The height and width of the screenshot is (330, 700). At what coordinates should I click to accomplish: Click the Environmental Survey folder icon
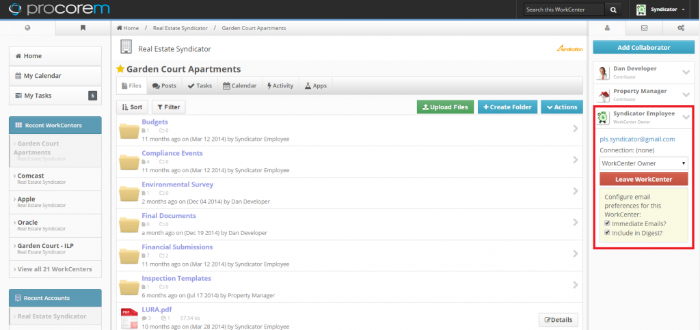pos(129,193)
